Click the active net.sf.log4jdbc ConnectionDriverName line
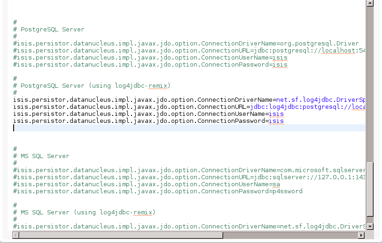The image size is (382, 243). 189,100
